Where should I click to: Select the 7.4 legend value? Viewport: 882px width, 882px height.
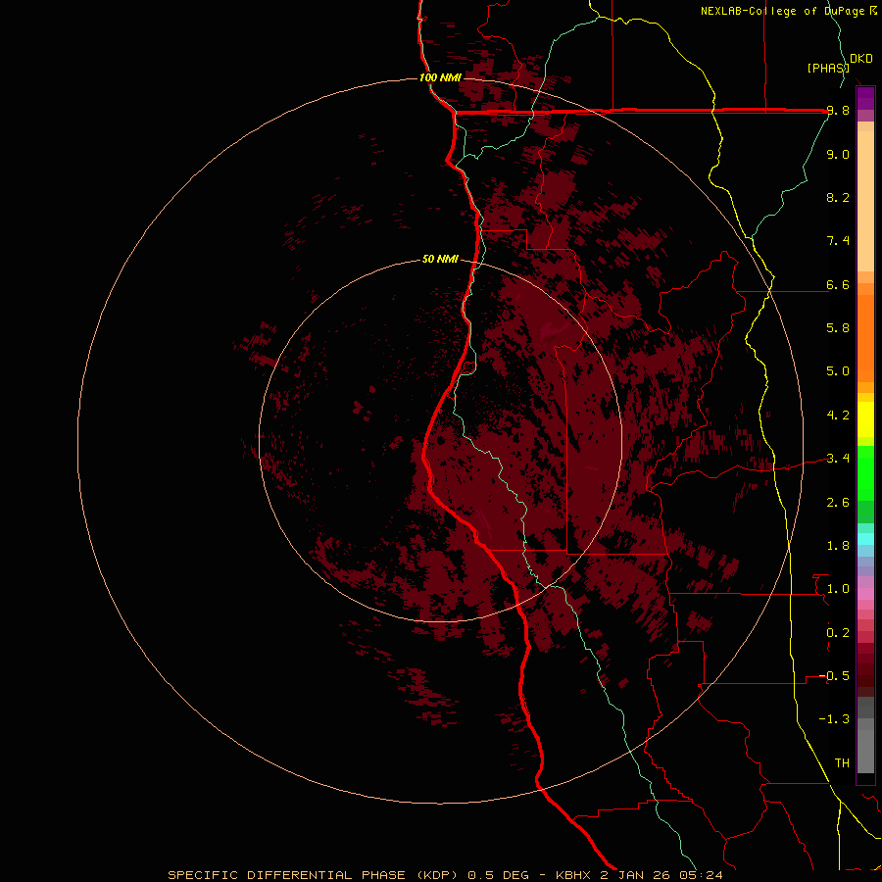click(838, 241)
